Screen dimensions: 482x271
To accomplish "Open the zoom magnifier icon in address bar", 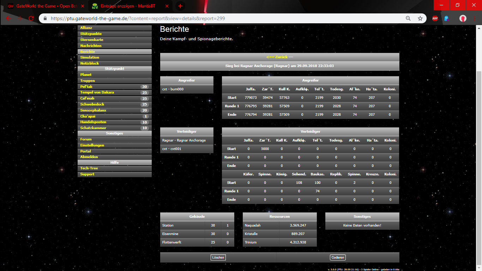I will click(408, 18).
